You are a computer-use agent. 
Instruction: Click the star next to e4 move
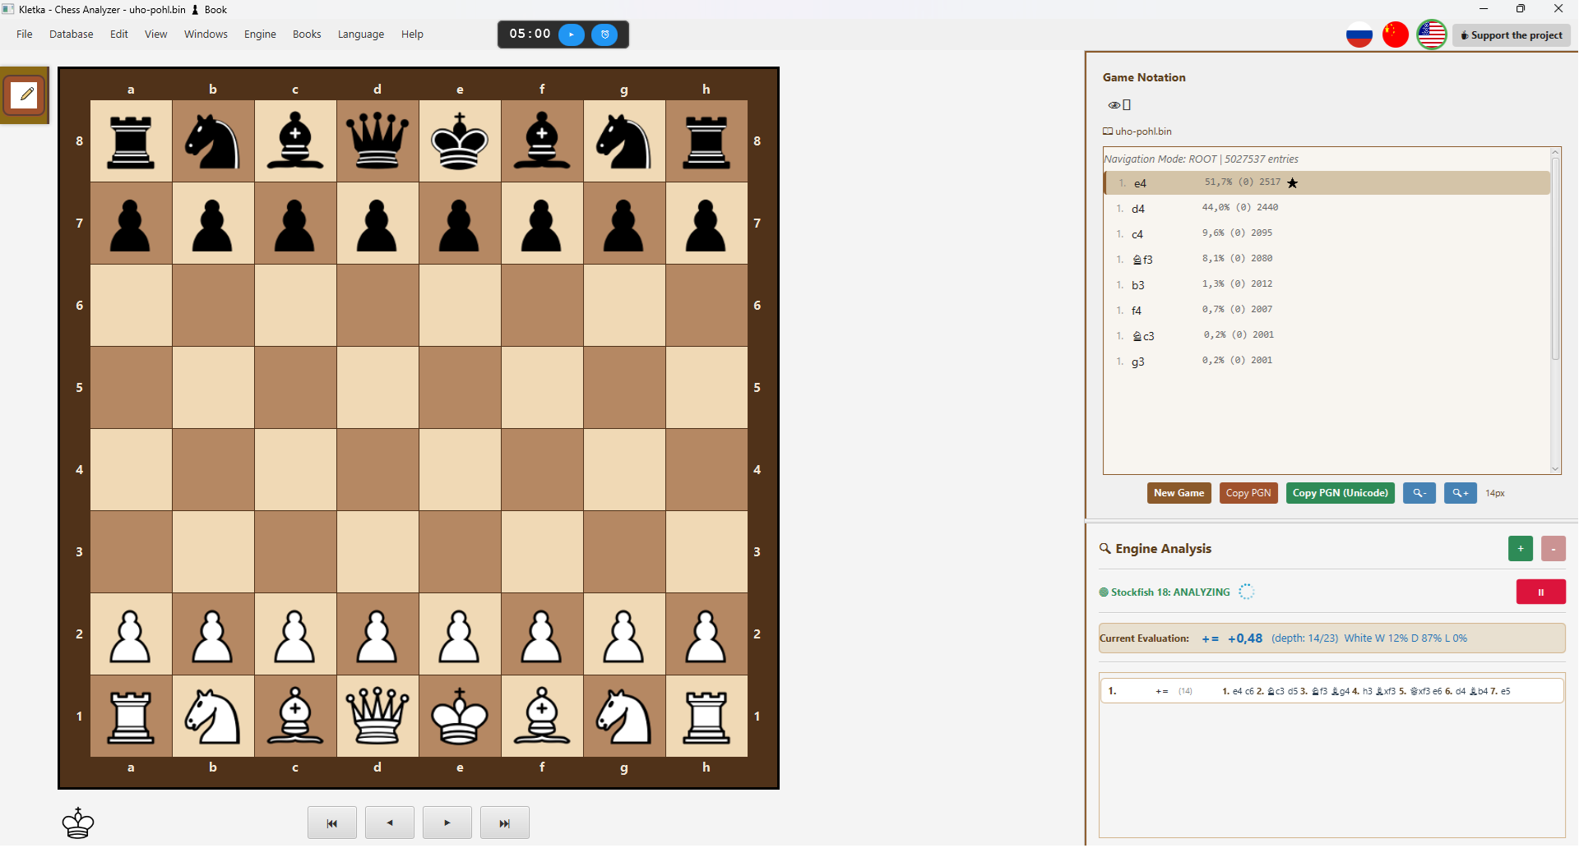tap(1293, 183)
